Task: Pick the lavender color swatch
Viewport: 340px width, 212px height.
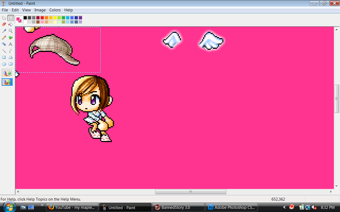Action: tap(80, 22)
